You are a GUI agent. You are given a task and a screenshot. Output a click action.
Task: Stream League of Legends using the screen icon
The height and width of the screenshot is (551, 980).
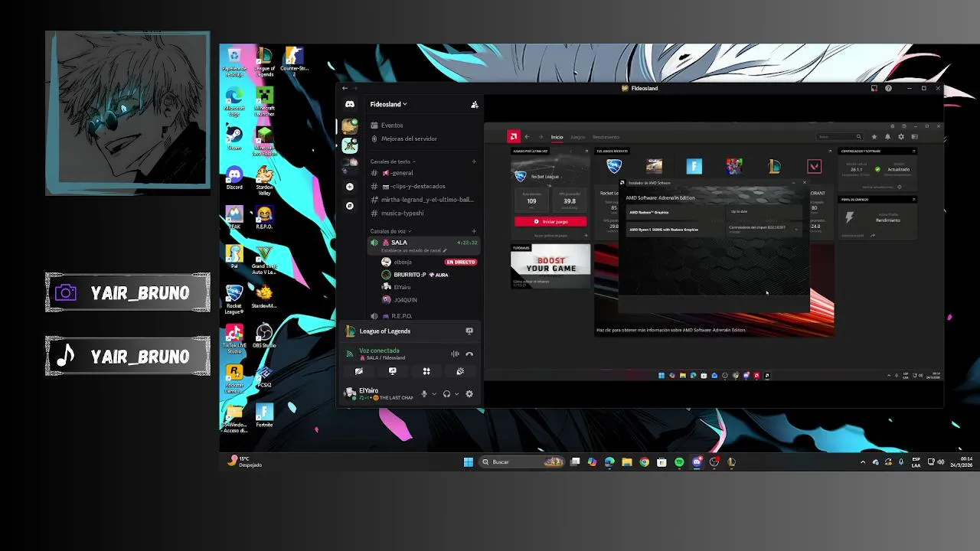coord(469,331)
